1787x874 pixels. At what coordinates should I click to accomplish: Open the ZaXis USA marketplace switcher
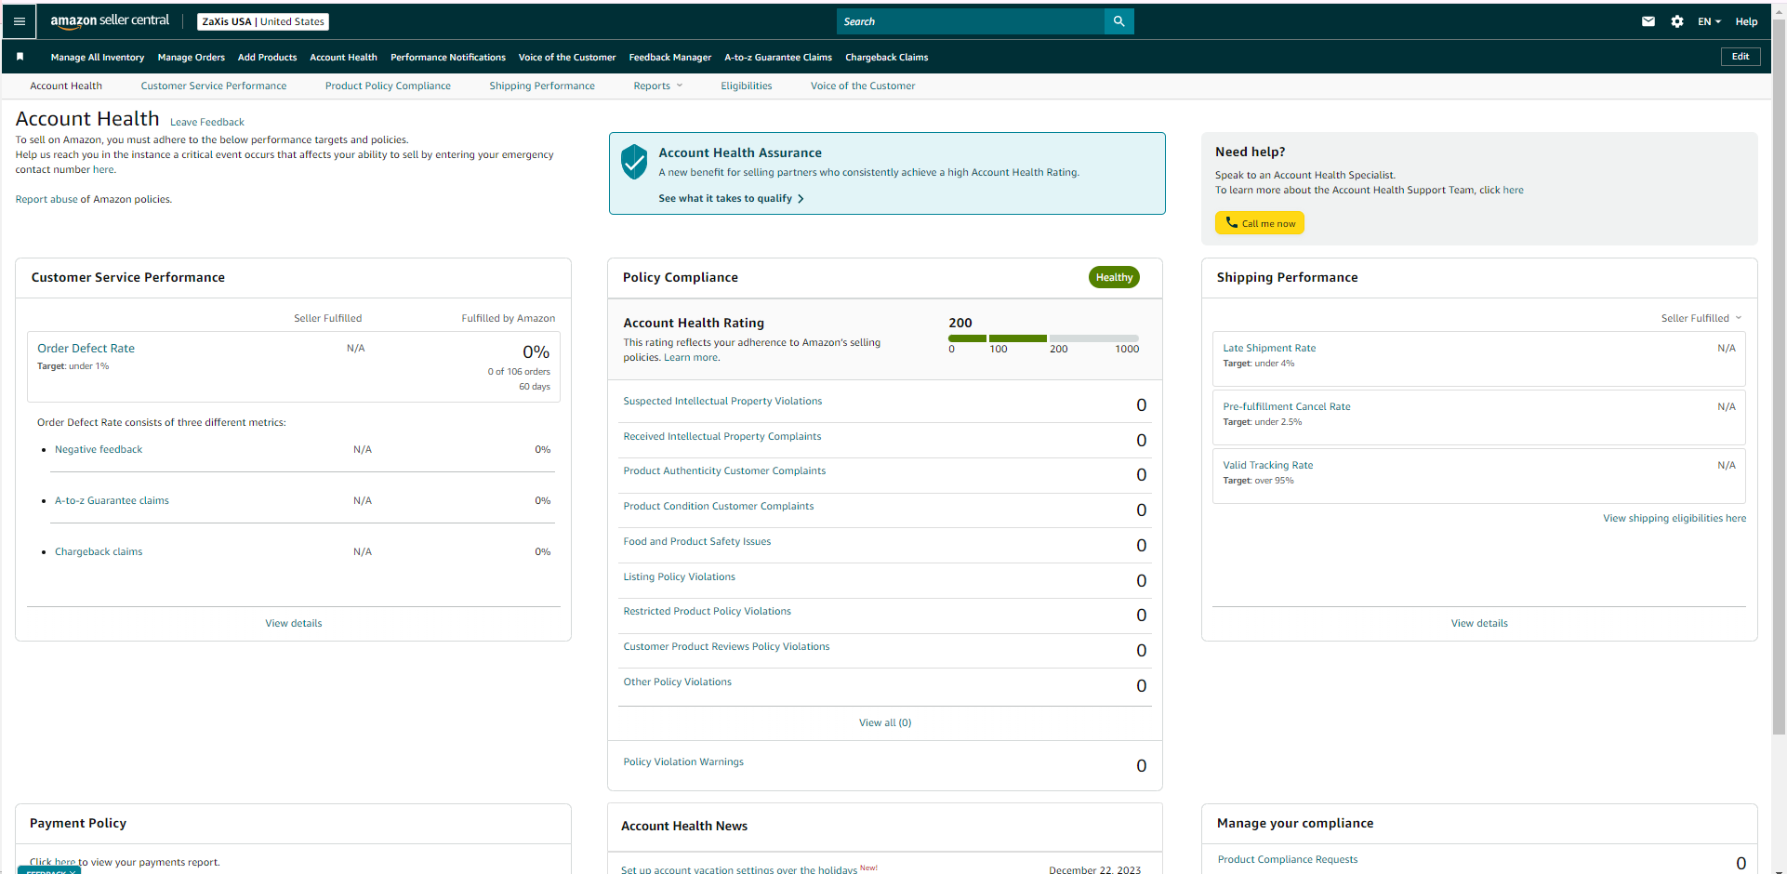(263, 21)
